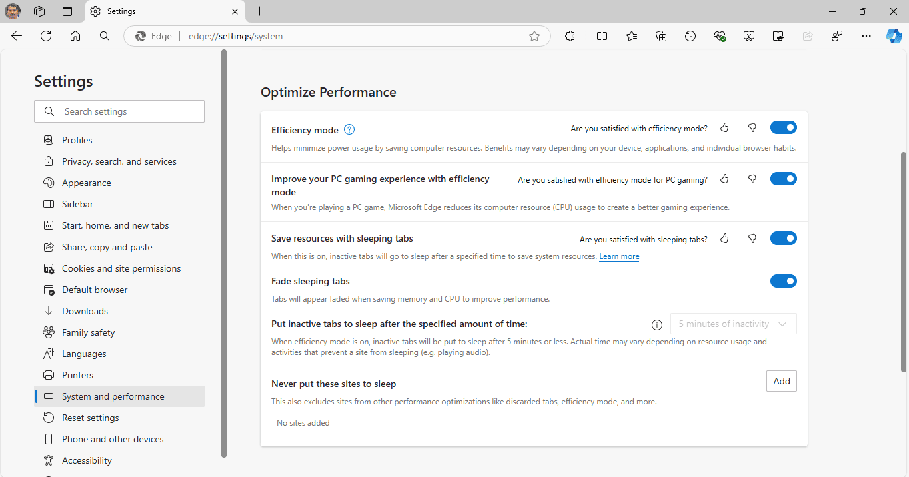Click the Efficiency mode help question icon
This screenshot has height=477, width=909.
349,129
